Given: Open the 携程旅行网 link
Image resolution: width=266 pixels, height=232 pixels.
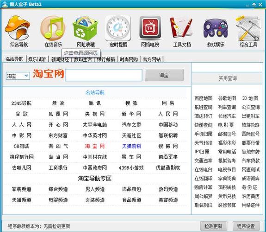Looking at the screenshot, I should coord(22,157).
